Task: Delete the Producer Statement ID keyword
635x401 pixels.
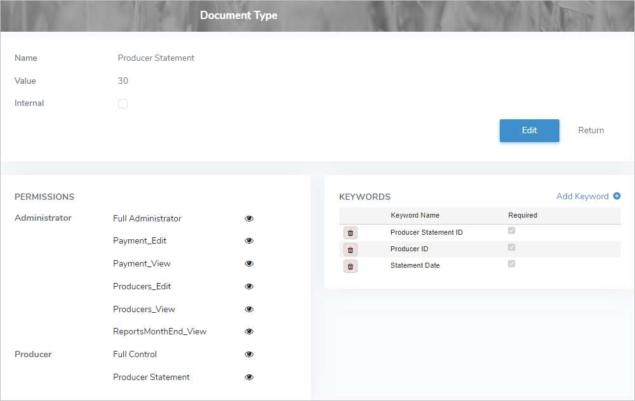Action: [350, 232]
